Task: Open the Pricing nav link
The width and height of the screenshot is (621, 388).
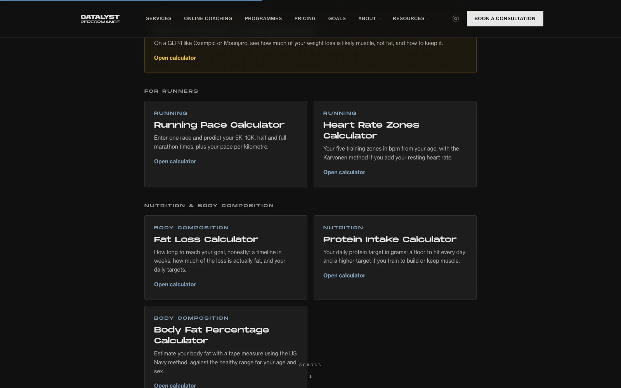Action: [x=305, y=19]
